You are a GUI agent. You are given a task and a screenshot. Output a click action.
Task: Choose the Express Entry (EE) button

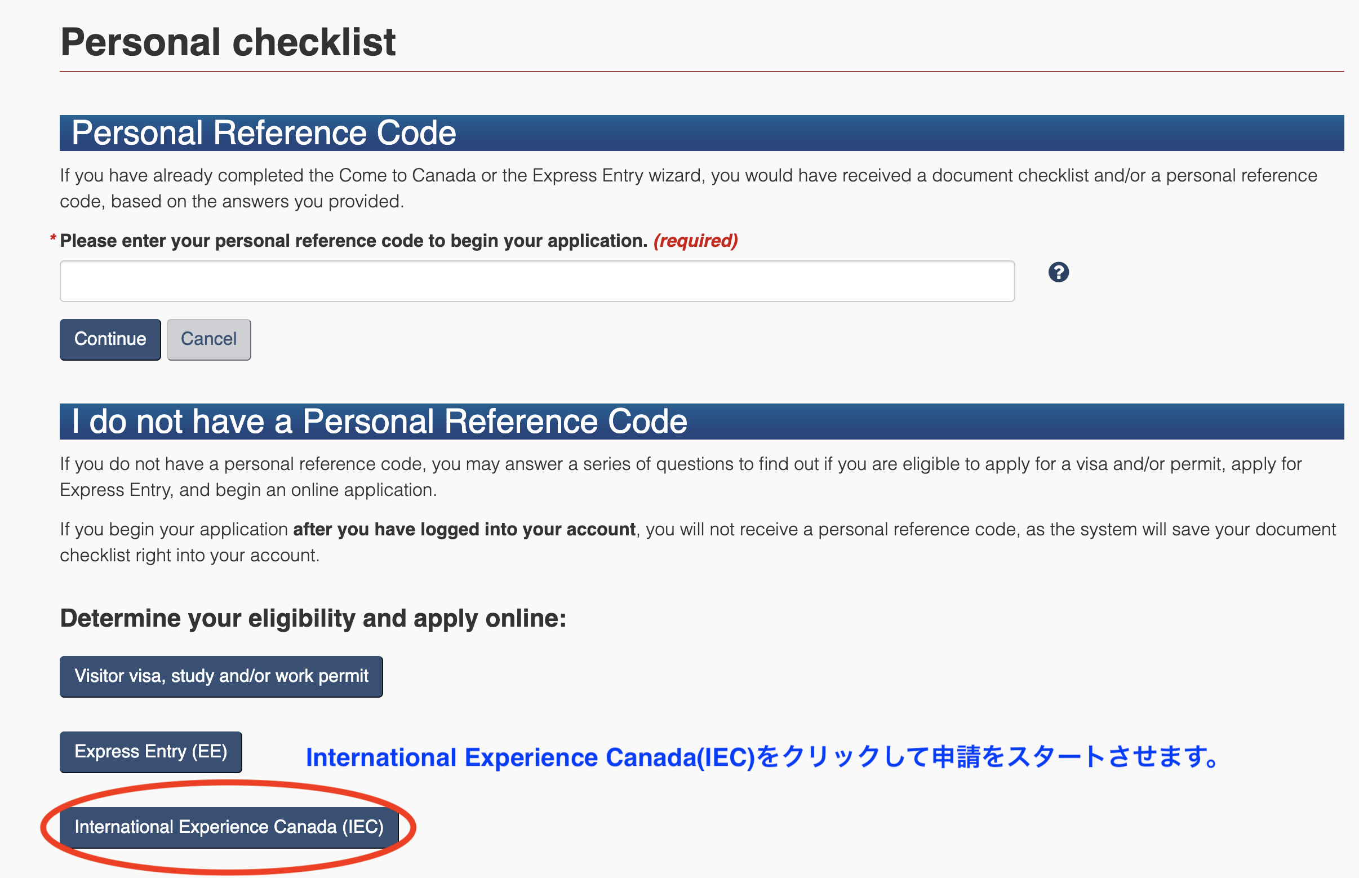pos(151,751)
